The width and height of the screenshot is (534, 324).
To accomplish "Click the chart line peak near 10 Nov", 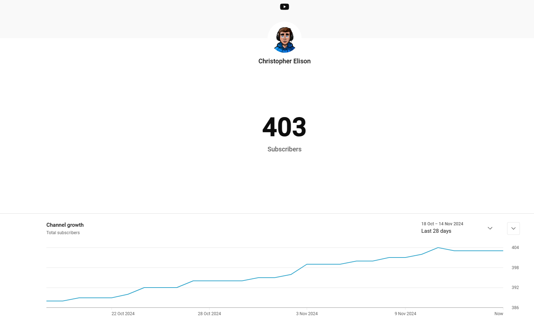I will (438, 248).
